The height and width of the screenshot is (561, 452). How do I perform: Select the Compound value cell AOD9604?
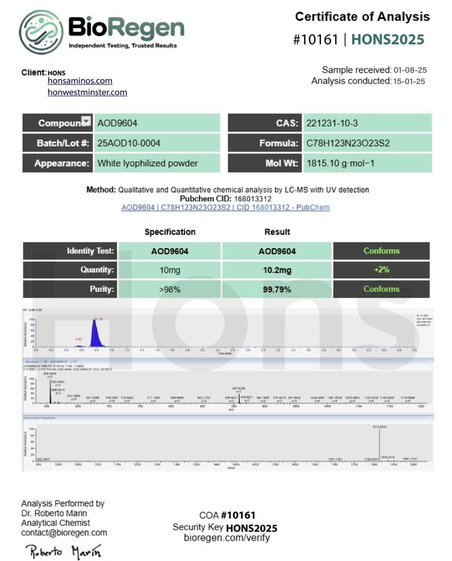coord(157,123)
